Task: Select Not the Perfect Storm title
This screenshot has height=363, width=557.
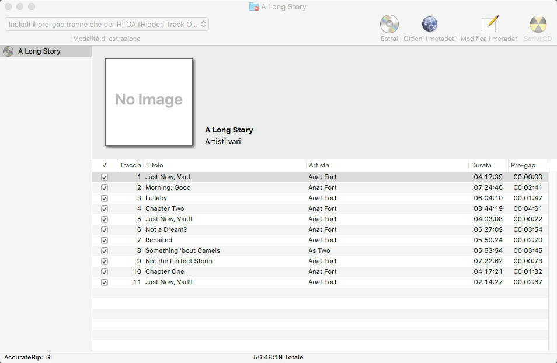Action: 179,261
